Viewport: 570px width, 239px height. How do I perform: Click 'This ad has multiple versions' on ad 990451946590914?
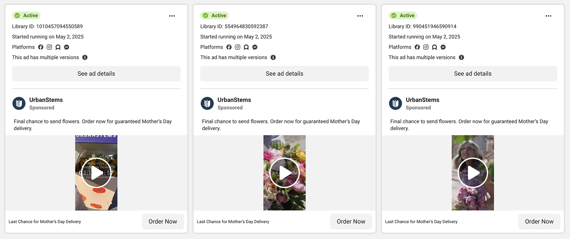pos(422,57)
